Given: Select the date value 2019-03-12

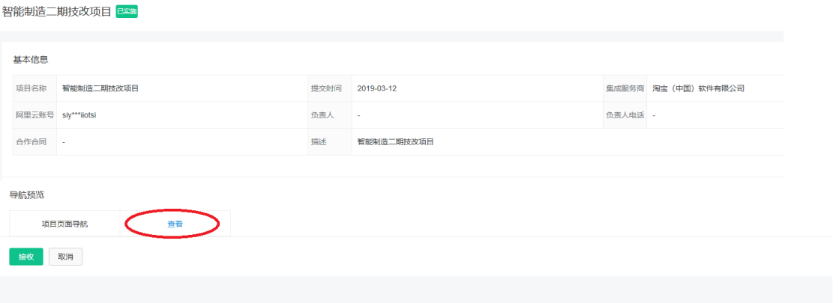Looking at the screenshot, I should (377, 88).
